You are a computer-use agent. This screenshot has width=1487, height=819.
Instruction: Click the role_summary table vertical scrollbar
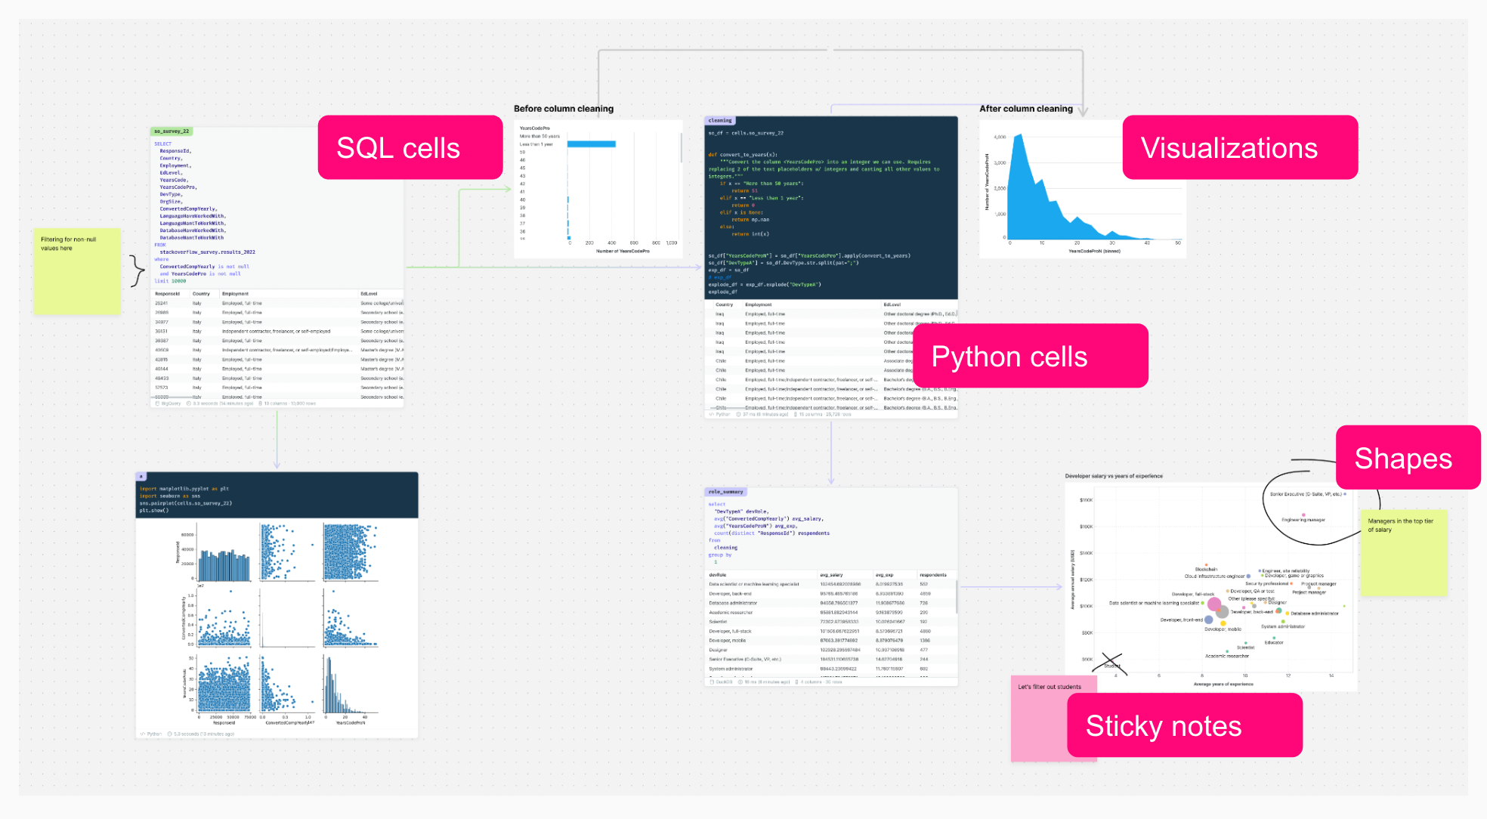point(956,597)
